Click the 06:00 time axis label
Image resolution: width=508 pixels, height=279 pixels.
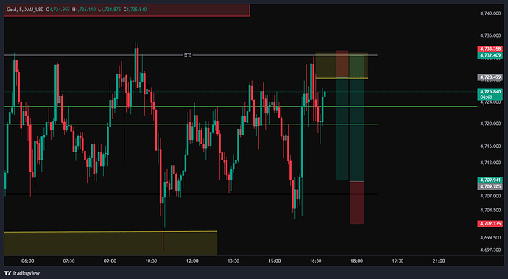click(27, 261)
